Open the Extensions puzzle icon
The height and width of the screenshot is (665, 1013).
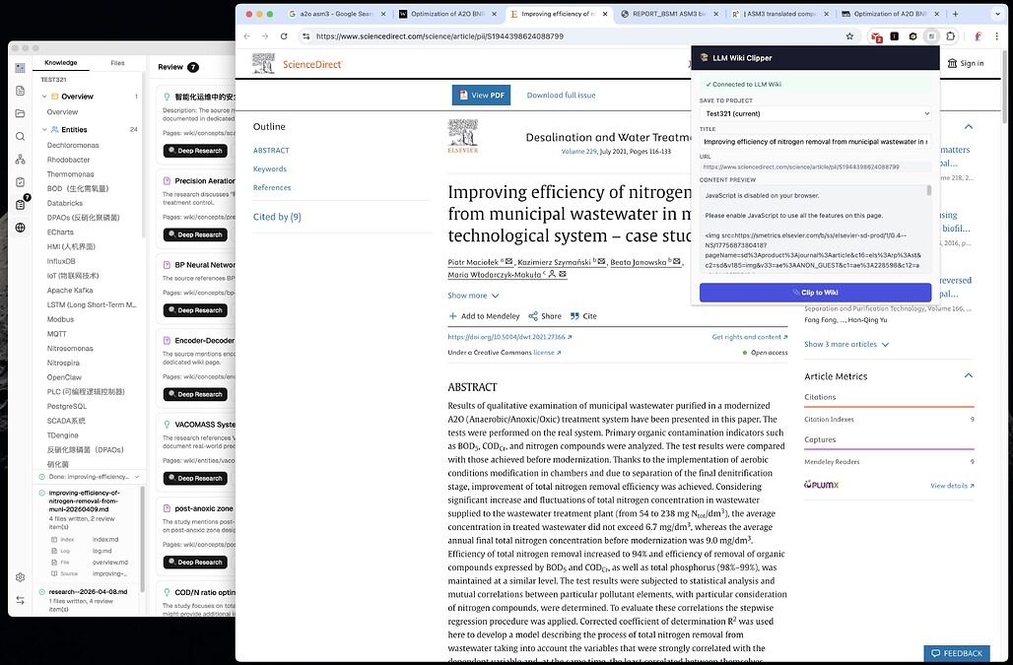pos(950,36)
